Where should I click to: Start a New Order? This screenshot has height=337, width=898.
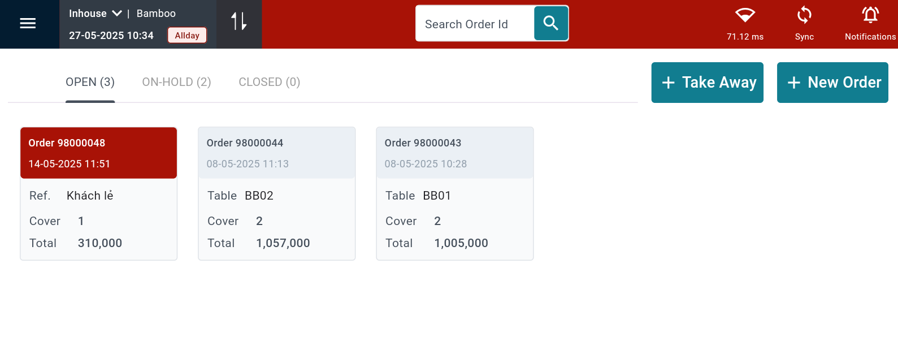[x=844, y=83]
